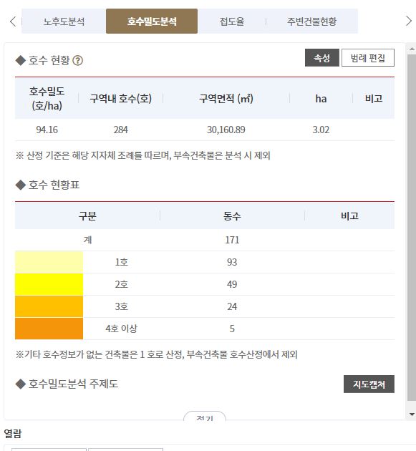Click the 4호 이상 row label
Screen dimensions: 416x451
(x=121, y=329)
